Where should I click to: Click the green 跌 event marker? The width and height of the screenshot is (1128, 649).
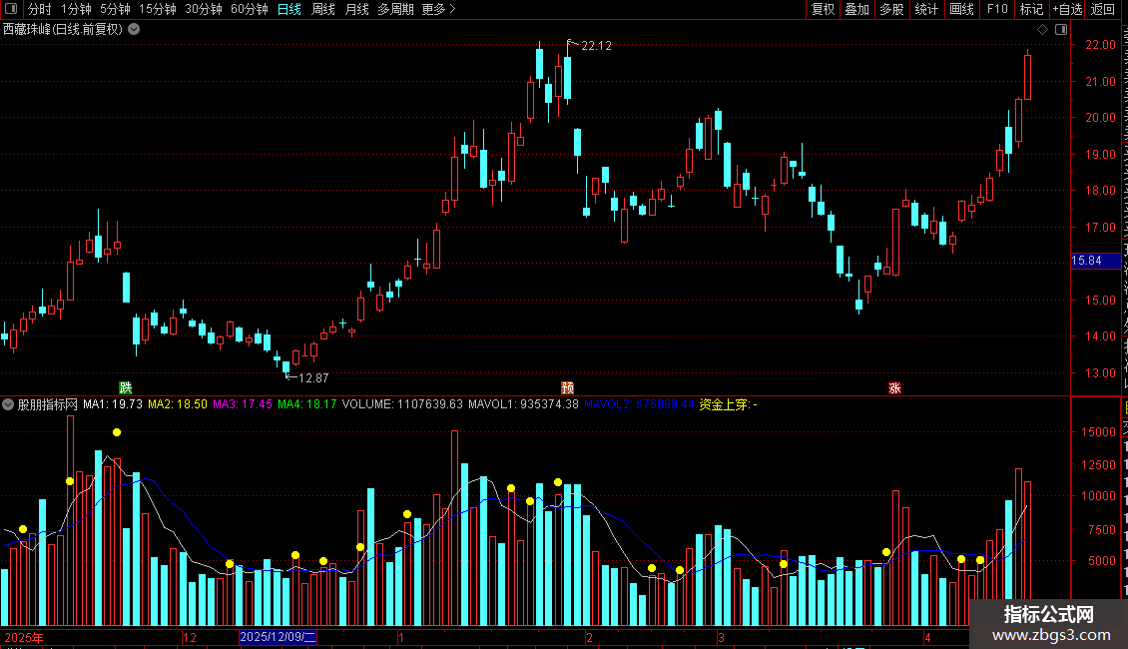click(126, 387)
